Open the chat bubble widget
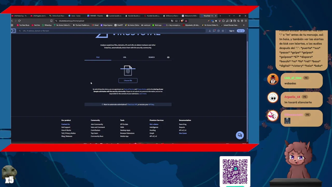332x187 pixels. (240, 135)
